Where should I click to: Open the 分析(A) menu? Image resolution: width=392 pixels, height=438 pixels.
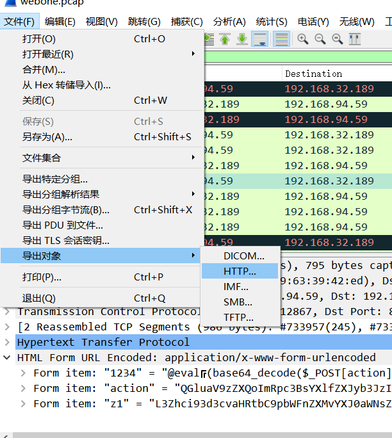[229, 22]
